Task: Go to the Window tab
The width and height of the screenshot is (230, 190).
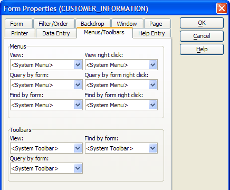Action: pyautogui.click(x=127, y=24)
